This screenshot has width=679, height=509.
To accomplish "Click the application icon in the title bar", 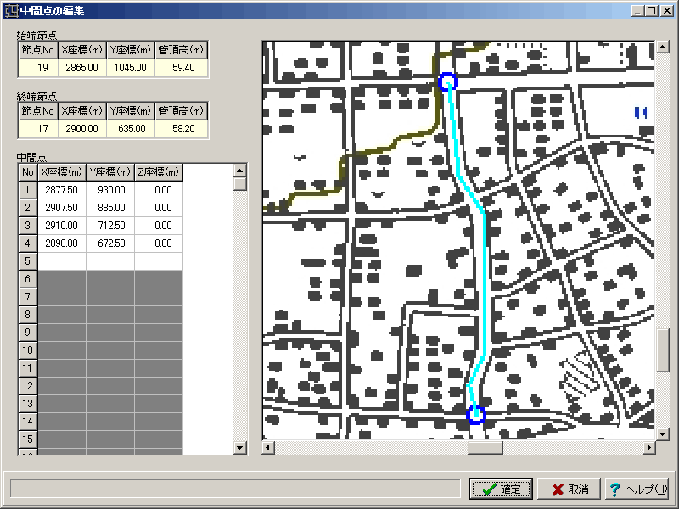I will click(11, 11).
